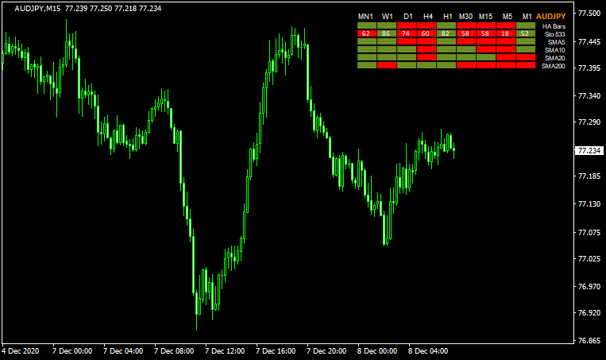
Task: Select the Sto 533 row label
Action: pos(554,34)
